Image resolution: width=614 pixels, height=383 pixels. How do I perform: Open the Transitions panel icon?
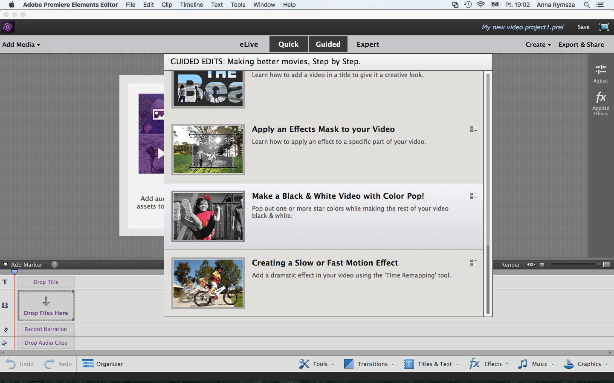tap(348, 364)
